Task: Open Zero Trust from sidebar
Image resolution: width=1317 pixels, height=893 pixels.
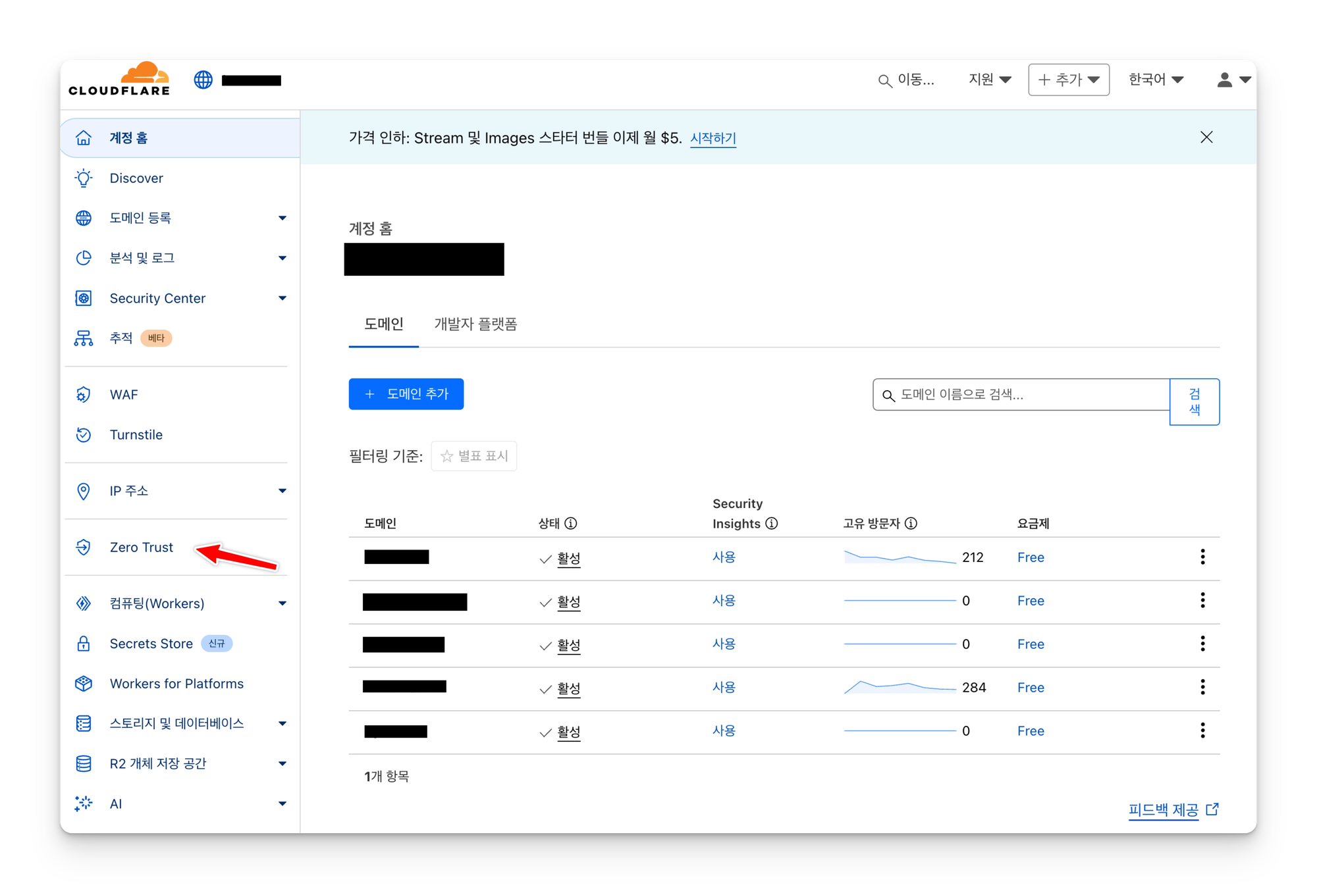Action: click(141, 547)
